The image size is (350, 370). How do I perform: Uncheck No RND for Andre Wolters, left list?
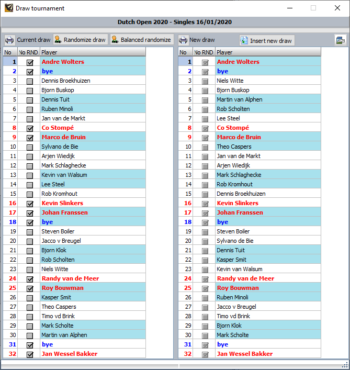point(30,62)
